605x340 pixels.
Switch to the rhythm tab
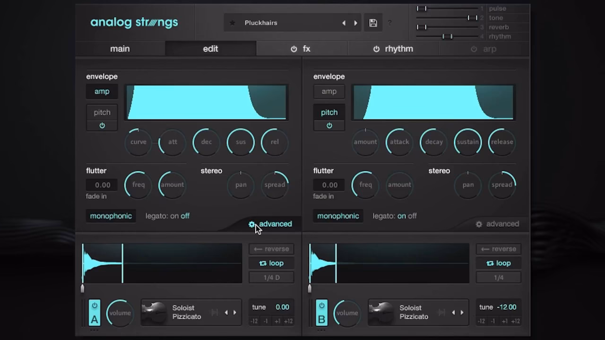398,49
